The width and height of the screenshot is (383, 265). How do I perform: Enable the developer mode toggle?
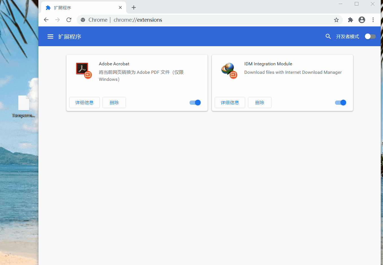(x=370, y=36)
